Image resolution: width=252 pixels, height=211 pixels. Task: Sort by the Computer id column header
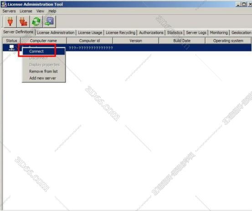coord(89,41)
